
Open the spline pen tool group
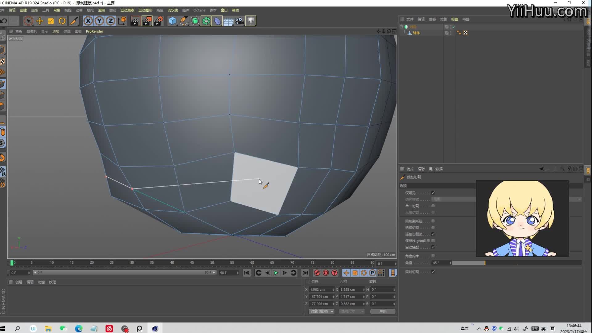(x=184, y=21)
